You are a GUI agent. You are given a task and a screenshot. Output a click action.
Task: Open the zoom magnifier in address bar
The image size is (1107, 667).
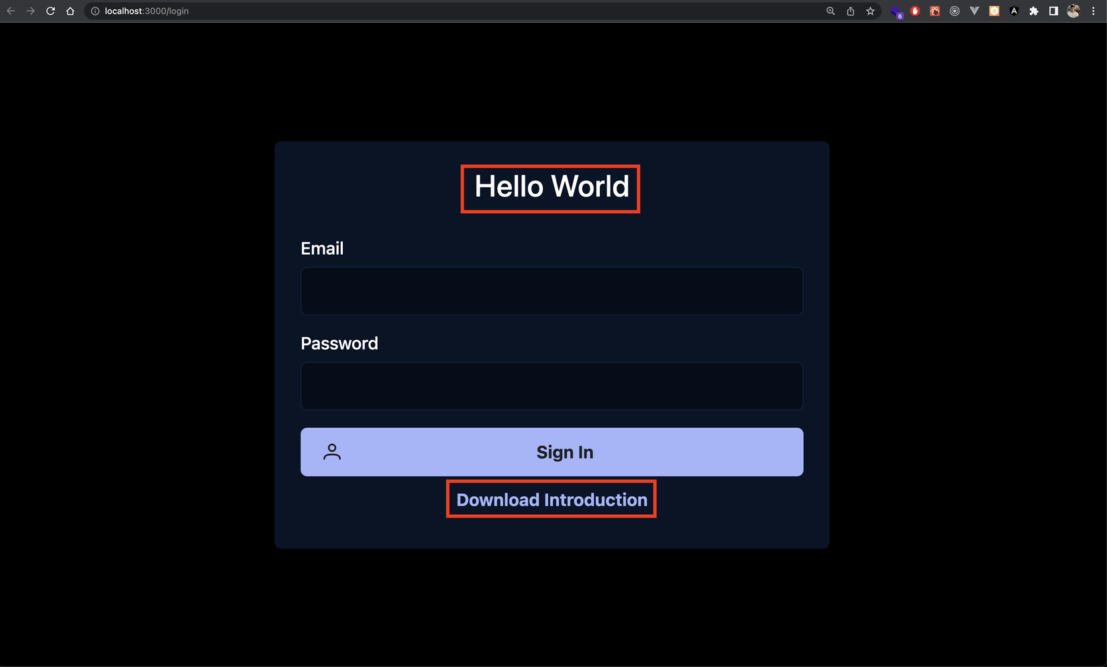coord(831,11)
